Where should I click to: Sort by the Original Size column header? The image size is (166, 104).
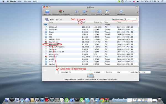[x=99, y=22]
